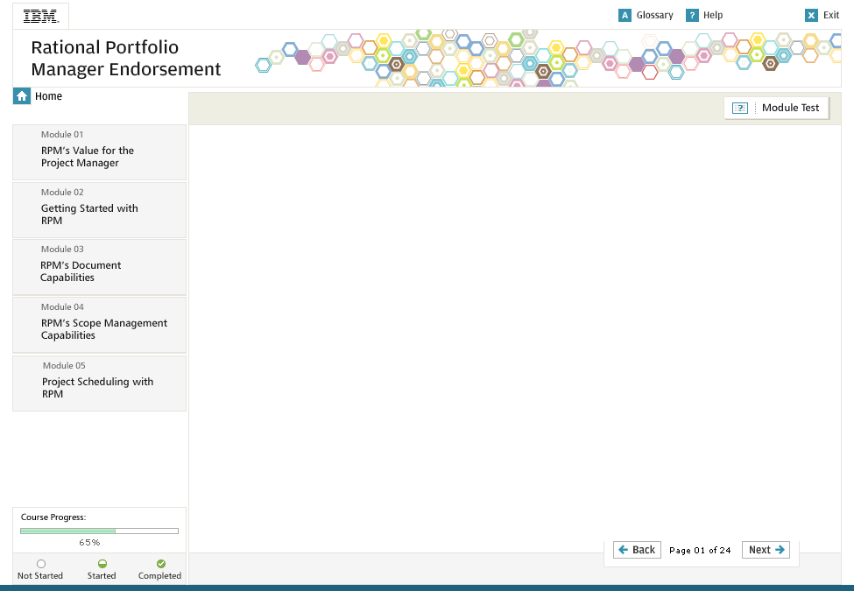This screenshot has width=854, height=591.
Task: Click the Module Test quiz icon
Action: point(739,108)
